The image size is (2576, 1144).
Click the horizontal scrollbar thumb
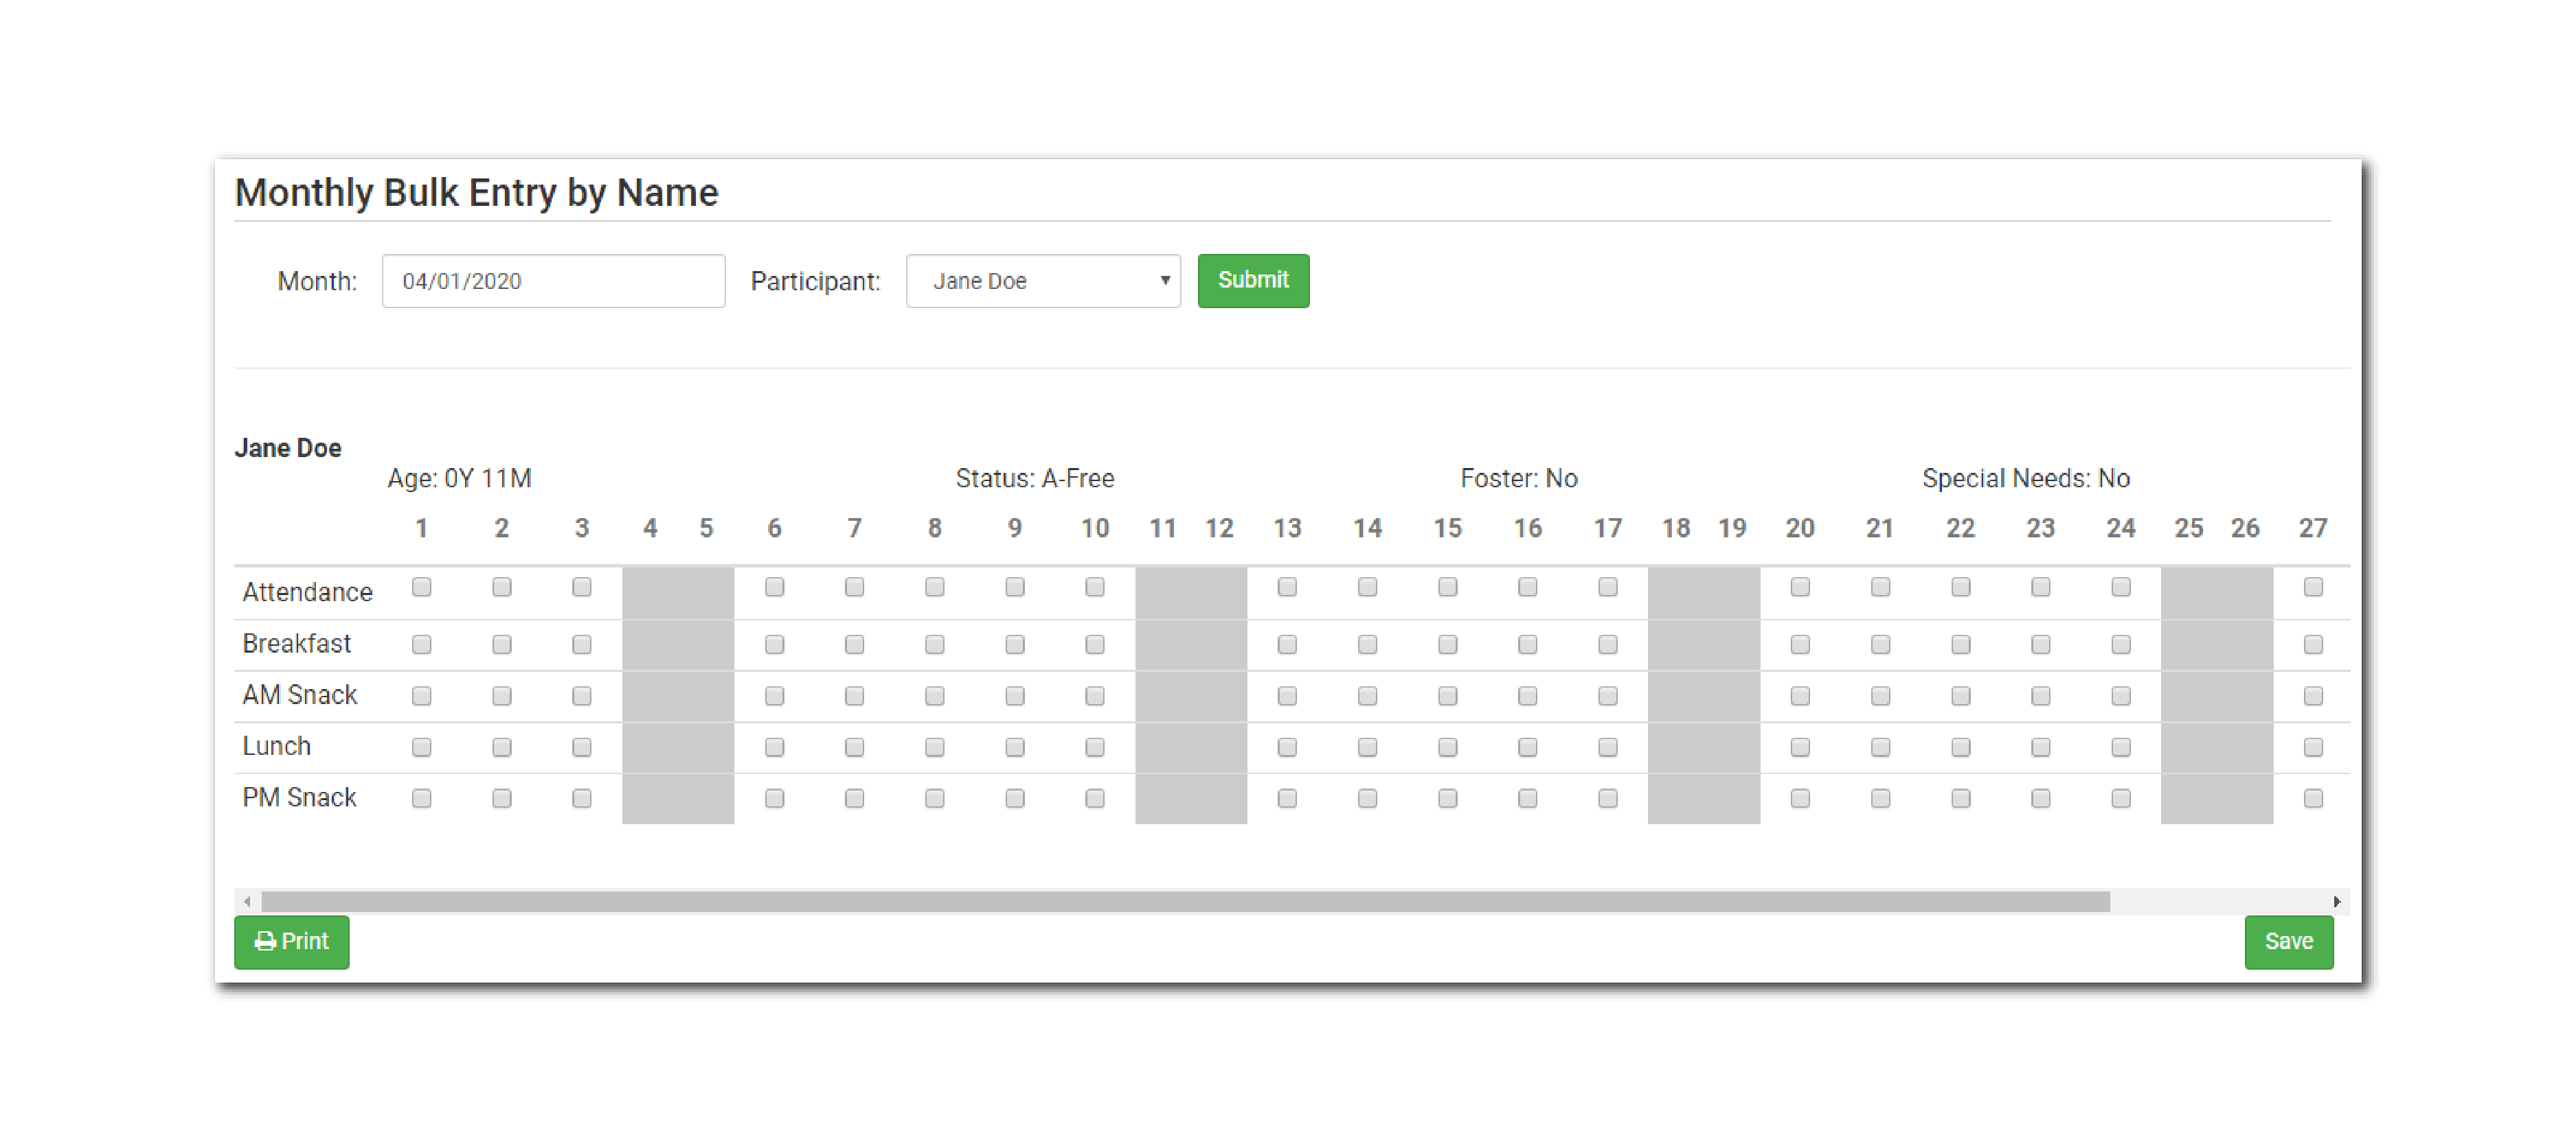coord(1185,901)
